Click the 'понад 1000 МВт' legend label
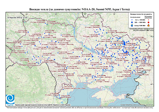The width and height of the screenshot is (159, 112). click(x=140, y=25)
